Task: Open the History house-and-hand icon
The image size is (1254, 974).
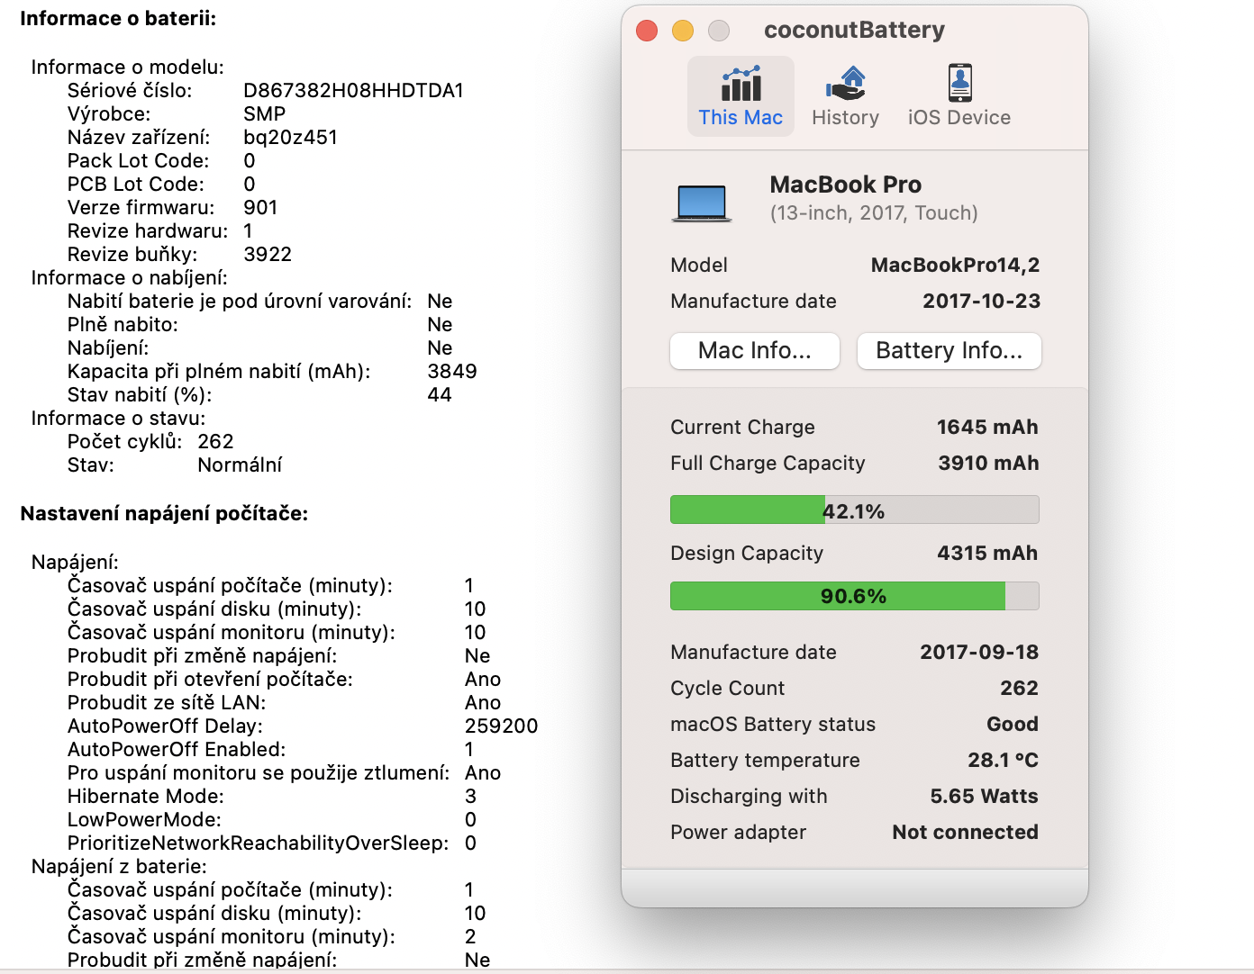Action: click(x=845, y=84)
